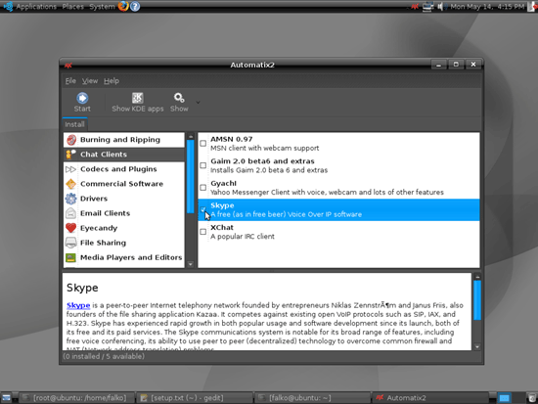Click category list scroll down arrow
538x404 pixels.
click(x=191, y=264)
